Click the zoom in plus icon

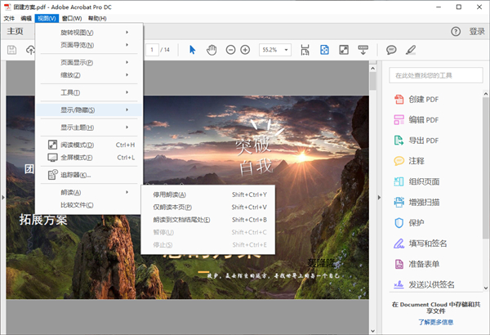click(x=245, y=50)
